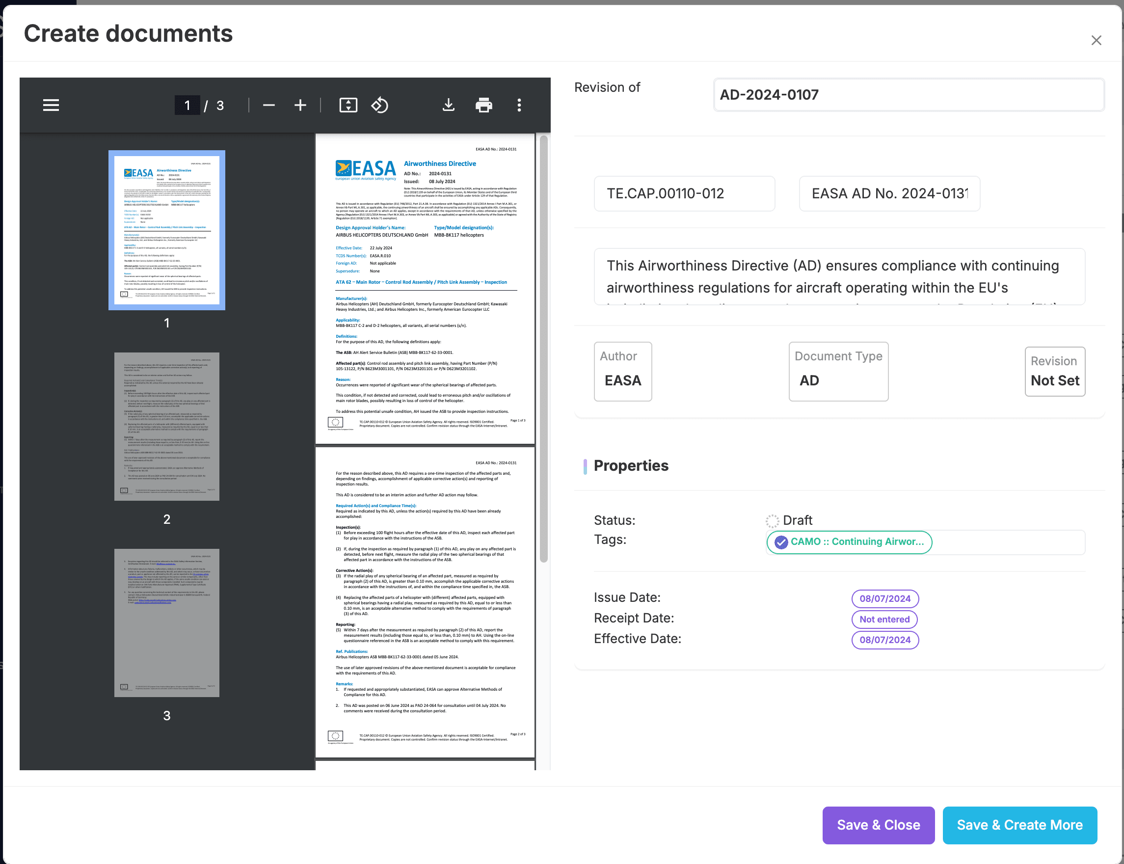Select the page 3 thumbnail
Screen dimensions: 1124x864
coord(166,623)
